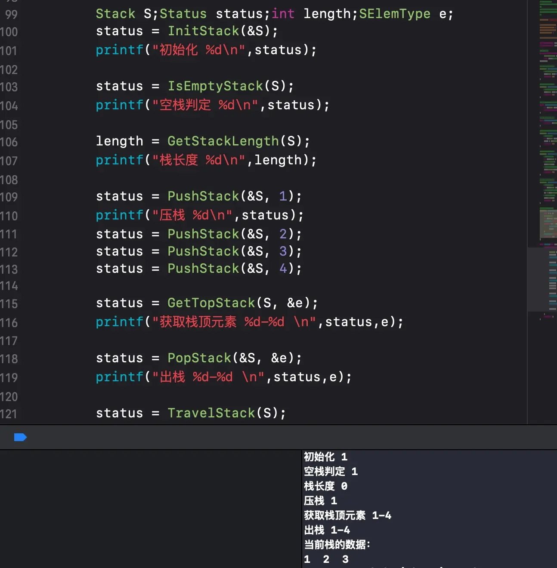Viewport: 557px width, 568px height.
Task: Click line number 106 in the gutter
Action: click(9, 142)
